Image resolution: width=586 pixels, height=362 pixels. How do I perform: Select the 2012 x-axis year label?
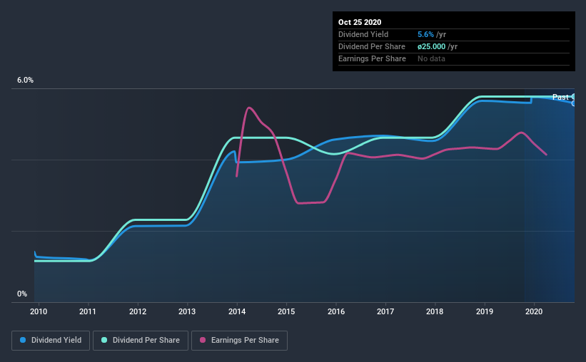[138, 311]
